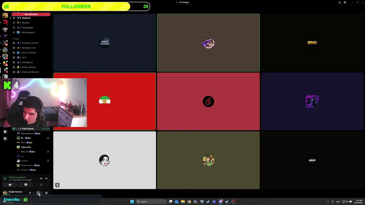Open noise suppression waveform icon

click(x=41, y=179)
